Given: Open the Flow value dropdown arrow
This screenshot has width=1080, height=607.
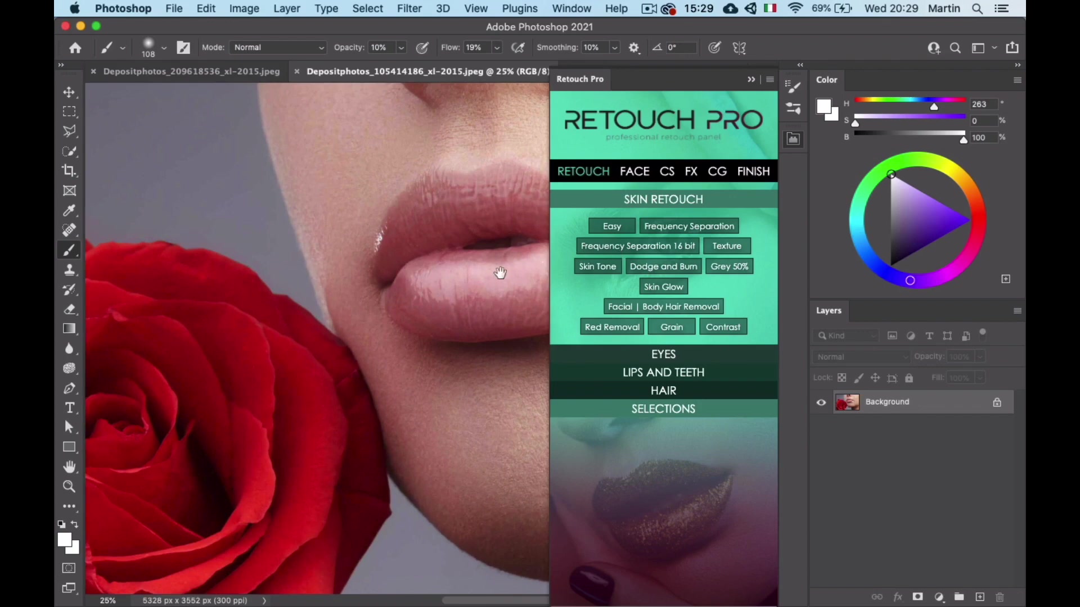Looking at the screenshot, I should point(497,48).
